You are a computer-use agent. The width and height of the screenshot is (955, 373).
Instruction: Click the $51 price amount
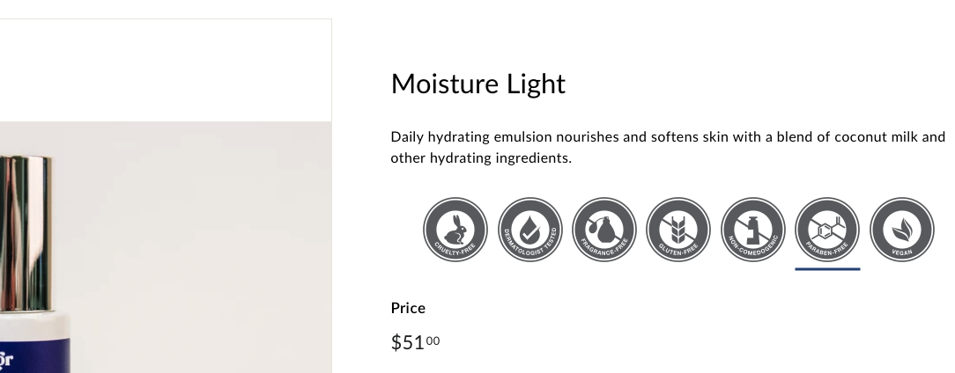407,342
